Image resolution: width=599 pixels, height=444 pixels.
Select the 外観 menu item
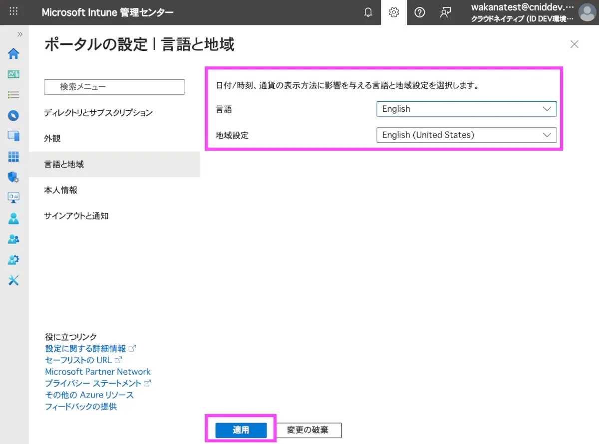coord(52,139)
